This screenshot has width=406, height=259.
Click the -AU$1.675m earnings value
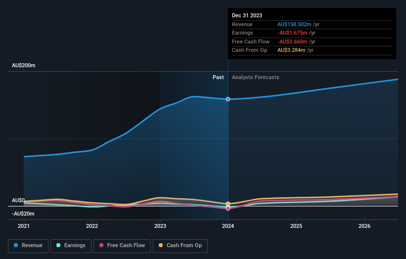point(292,33)
